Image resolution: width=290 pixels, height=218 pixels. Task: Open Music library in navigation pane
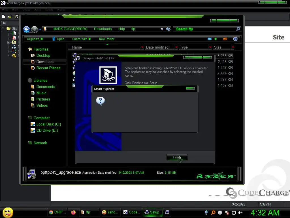click(x=41, y=93)
